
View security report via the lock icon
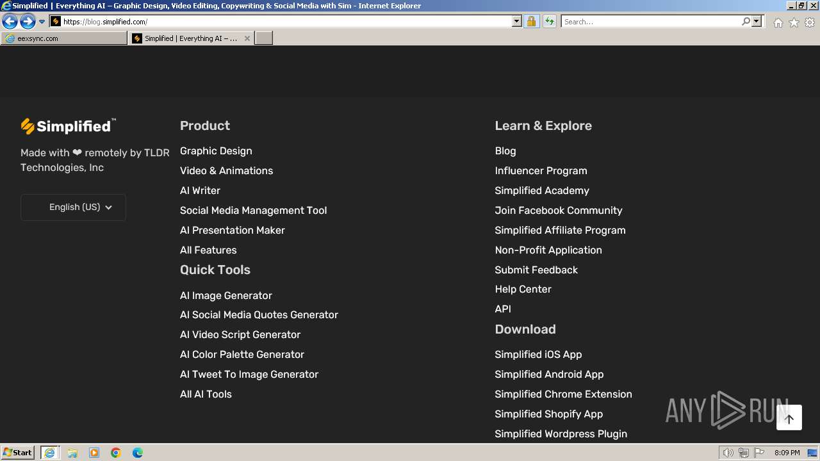click(x=531, y=22)
